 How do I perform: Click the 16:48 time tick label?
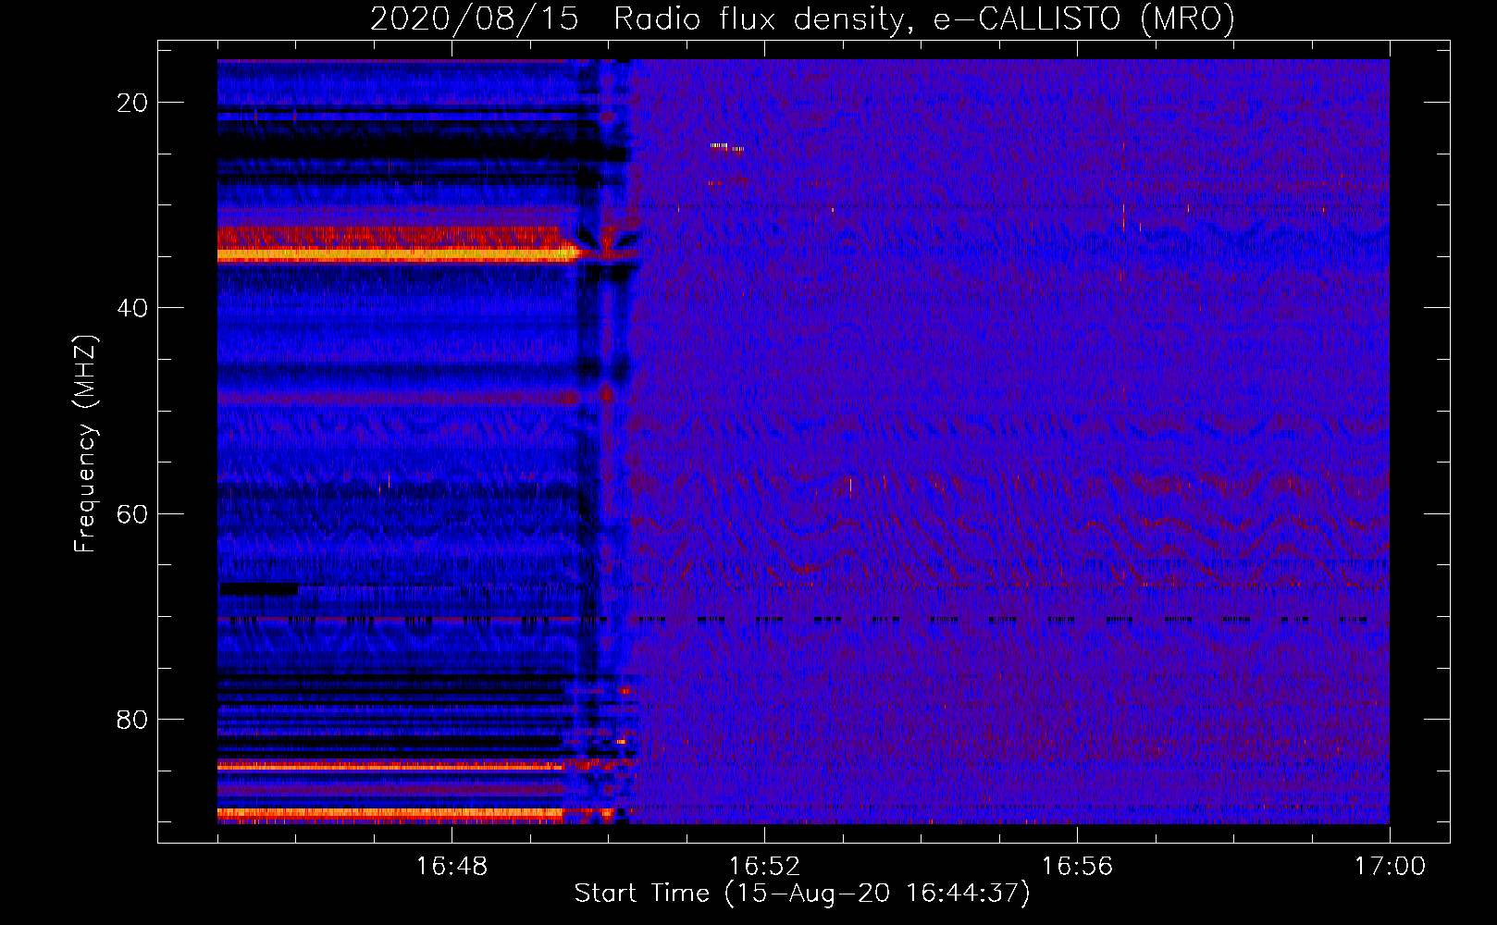(x=452, y=867)
